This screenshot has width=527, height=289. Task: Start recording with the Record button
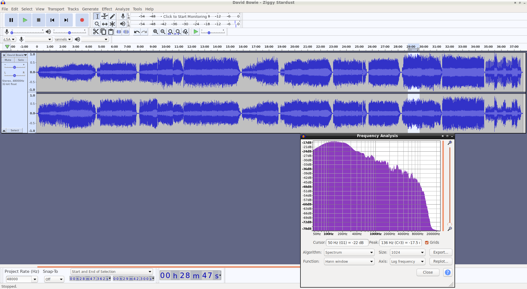82,20
